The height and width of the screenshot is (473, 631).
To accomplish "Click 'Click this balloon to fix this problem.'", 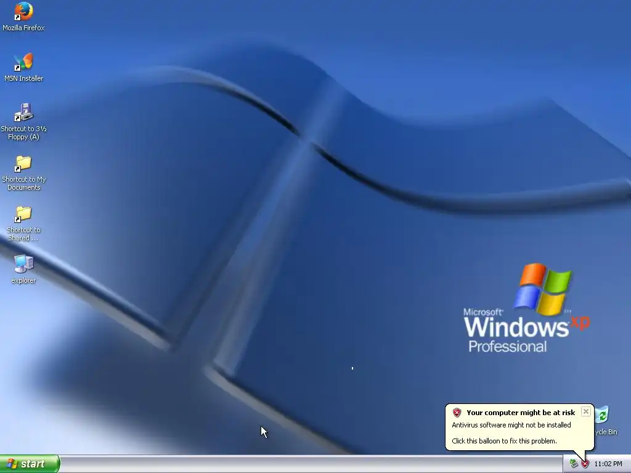I will pos(504,441).
